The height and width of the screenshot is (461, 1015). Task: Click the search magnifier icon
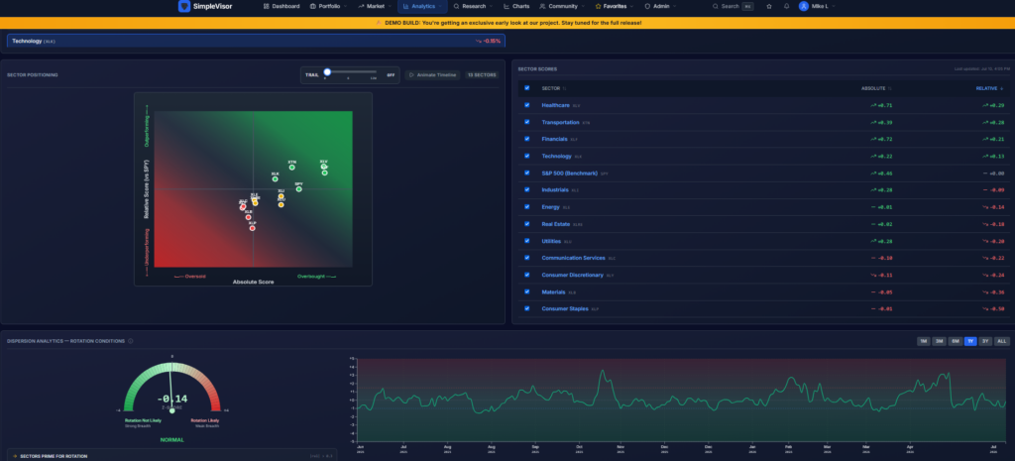tap(716, 6)
